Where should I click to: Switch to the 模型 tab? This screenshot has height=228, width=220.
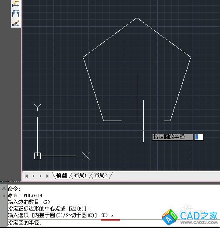[61, 175]
